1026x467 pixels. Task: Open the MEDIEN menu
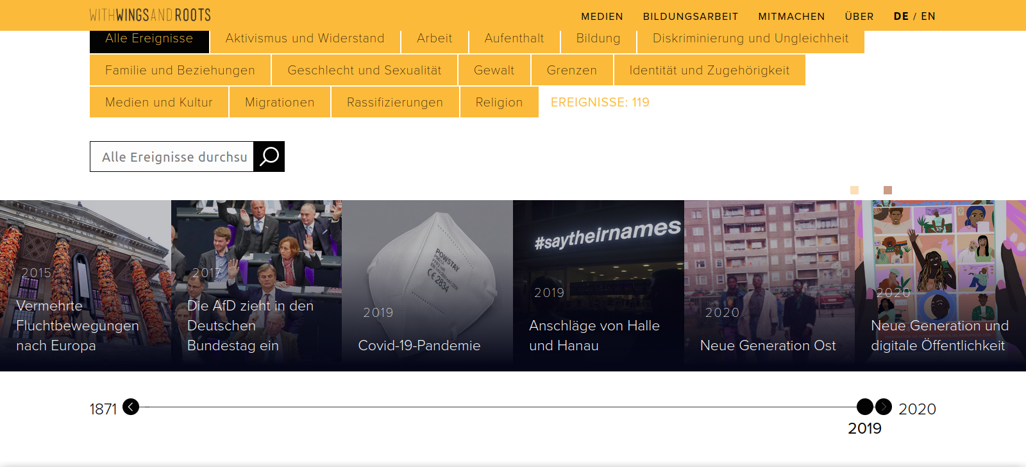(x=602, y=17)
